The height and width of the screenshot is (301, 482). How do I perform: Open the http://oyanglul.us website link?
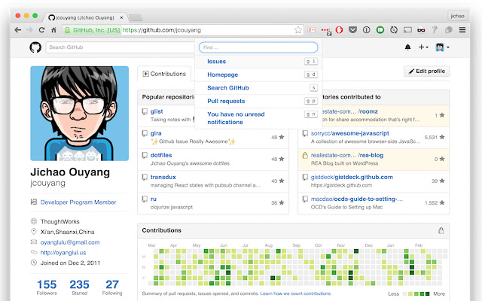click(x=63, y=253)
